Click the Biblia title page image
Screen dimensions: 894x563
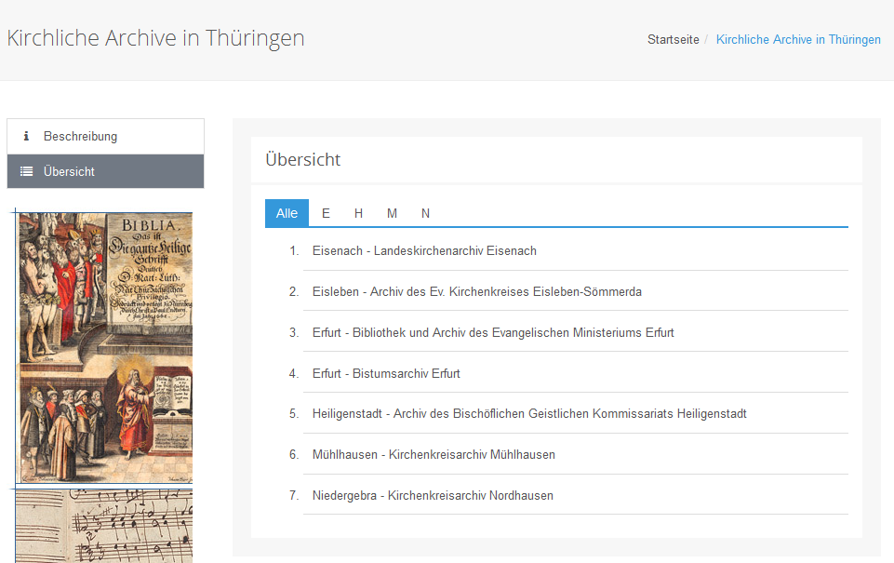pos(105,348)
